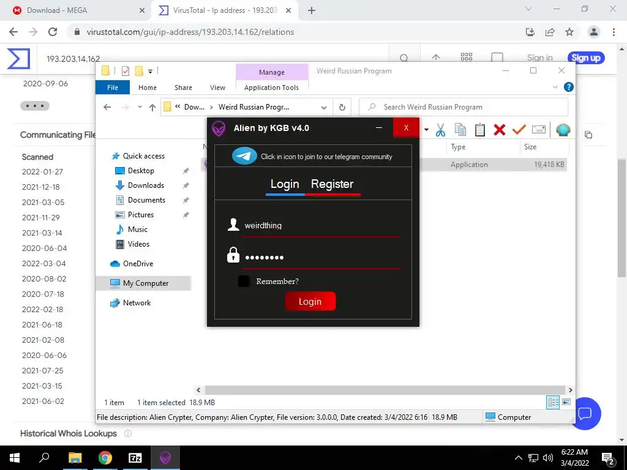Switch to the Download - MEGA browser tab
Image resolution: width=627 pixels, height=470 pixels.
click(x=76, y=10)
